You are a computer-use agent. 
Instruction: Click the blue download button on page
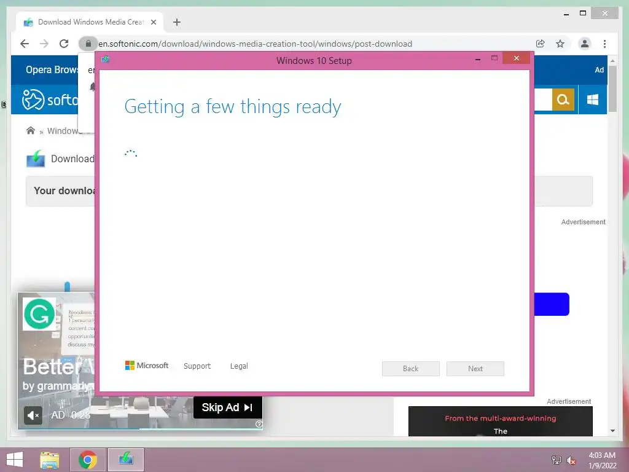pyautogui.click(x=552, y=304)
